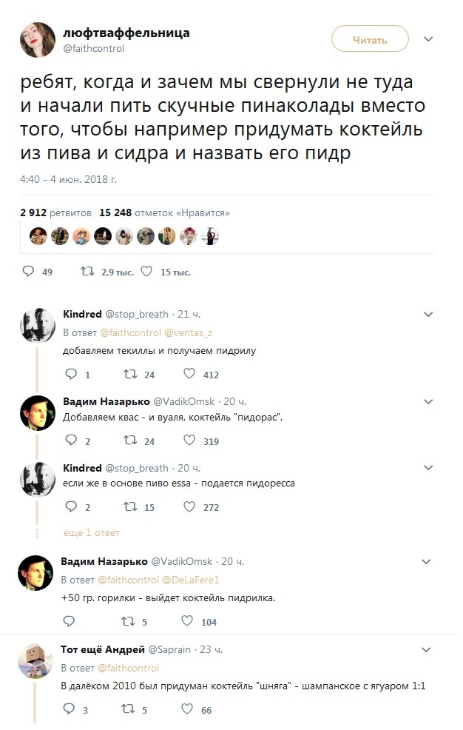The image size is (463, 730).
Task: Retweet Тот ещё Андрей's tweet
Action: click(x=128, y=709)
